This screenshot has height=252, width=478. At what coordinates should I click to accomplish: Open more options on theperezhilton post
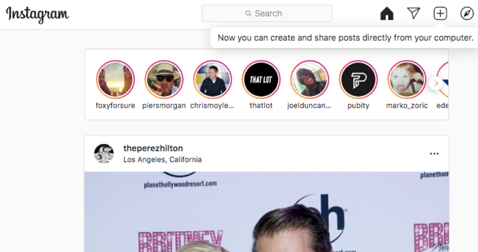click(x=434, y=153)
